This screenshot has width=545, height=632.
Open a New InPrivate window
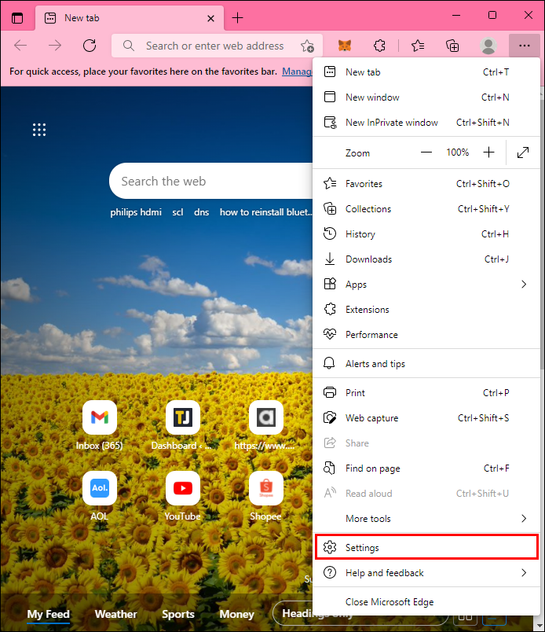click(x=426, y=122)
